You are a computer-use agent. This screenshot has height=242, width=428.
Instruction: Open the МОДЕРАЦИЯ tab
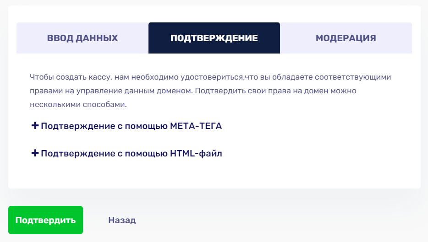click(346, 38)
